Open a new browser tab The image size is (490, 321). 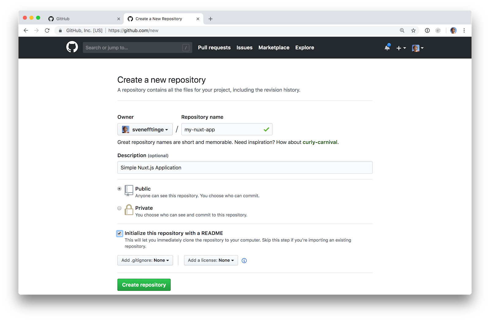coord(210,19)
